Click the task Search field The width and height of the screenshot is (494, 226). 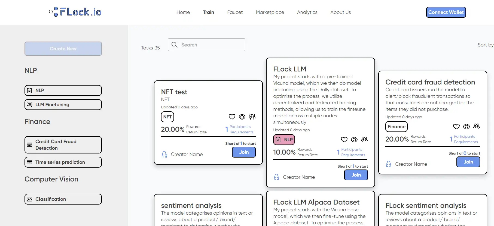(x=206, y=45)
